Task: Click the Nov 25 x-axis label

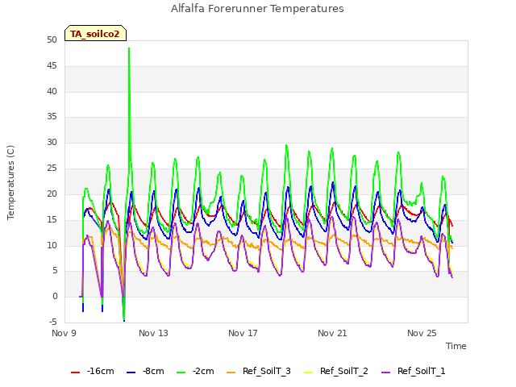Action: [x=422, y=333]
